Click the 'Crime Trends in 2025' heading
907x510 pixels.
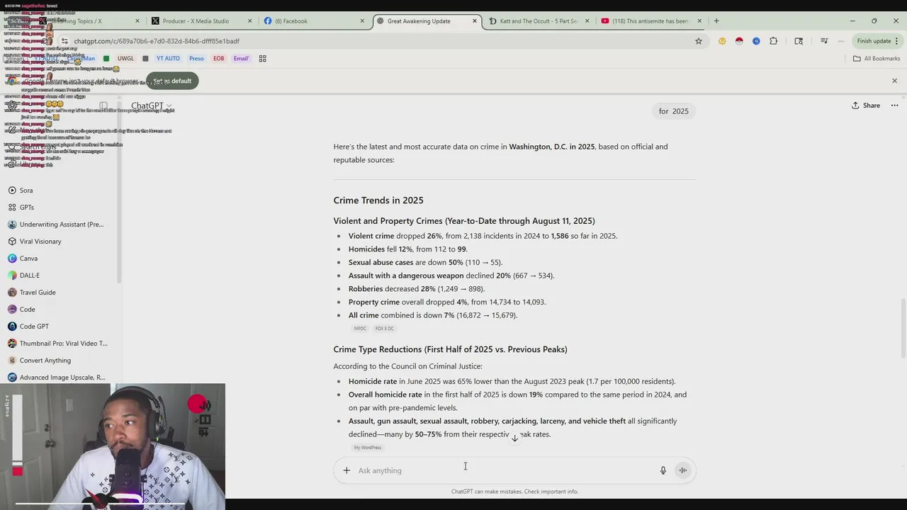click(378, 200)
